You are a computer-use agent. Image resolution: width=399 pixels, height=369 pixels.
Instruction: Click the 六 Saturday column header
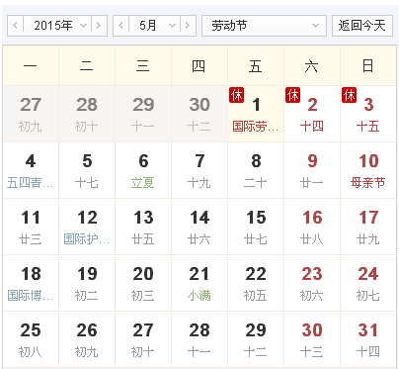[x=312, y=65]
